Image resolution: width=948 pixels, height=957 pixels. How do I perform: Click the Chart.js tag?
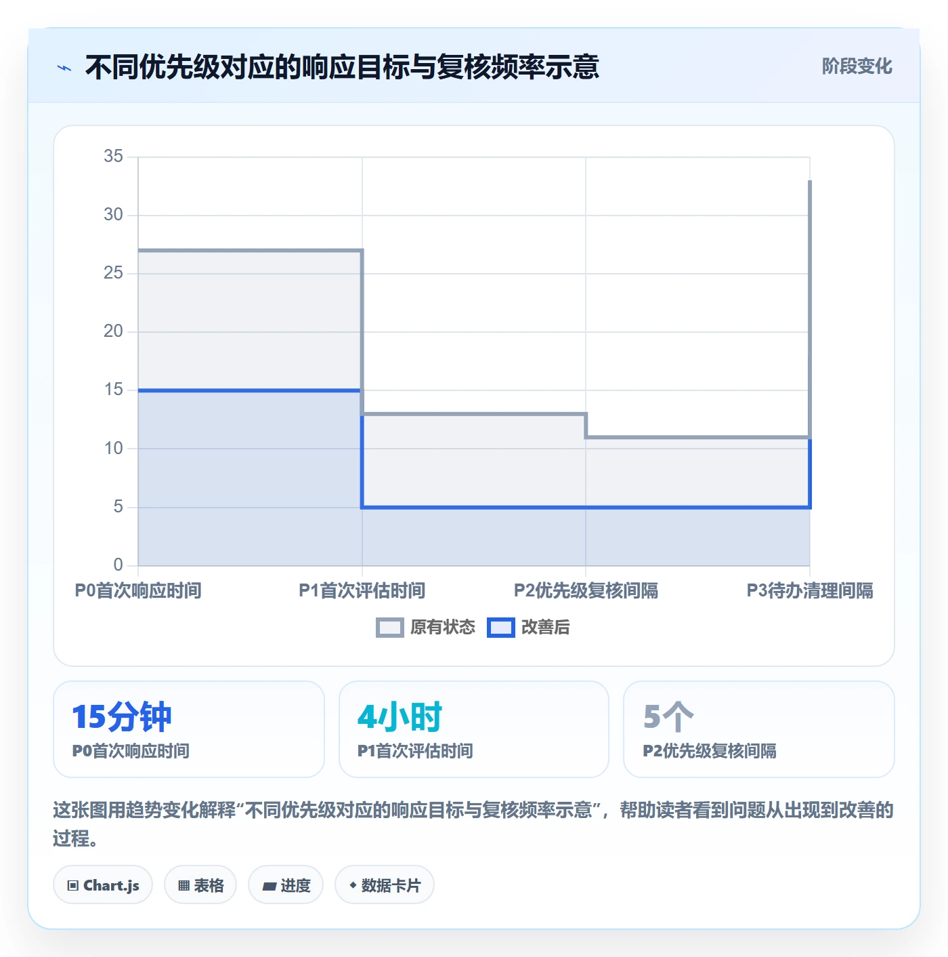pos(103,885)
